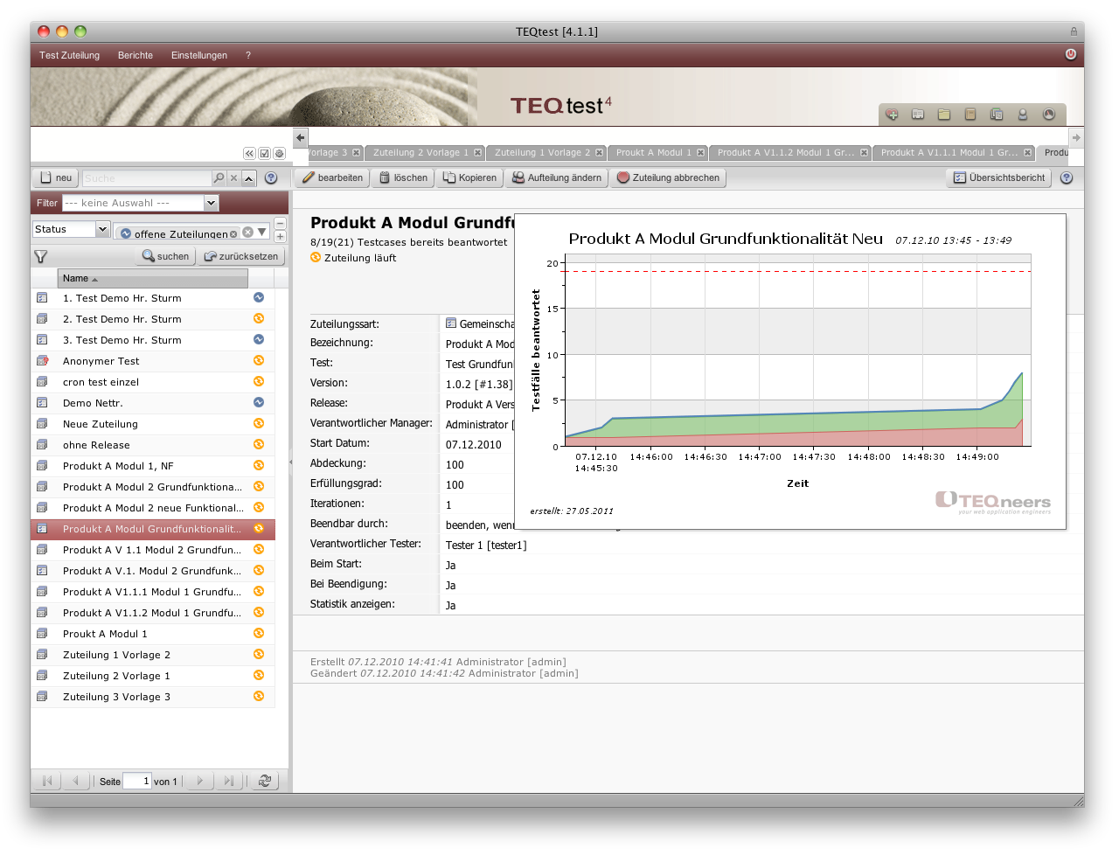Add a filter row with the plus button
This screenshot has height=855, width=1119.
point(280,237)
